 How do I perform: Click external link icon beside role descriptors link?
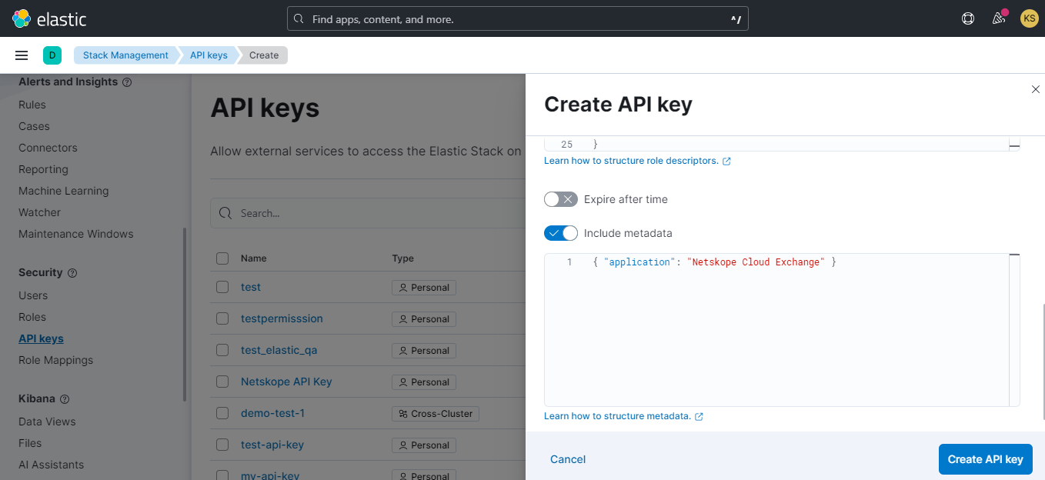click(726, 161)
